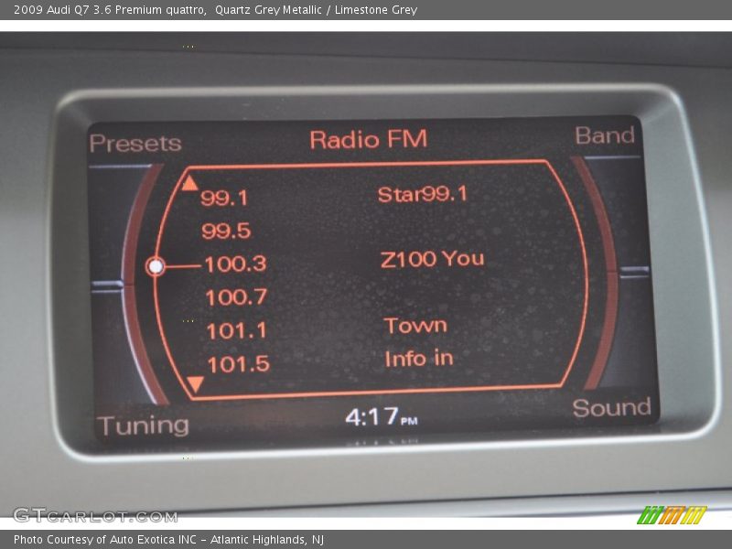Tune to 100.7 frequency
The image size is (732, 549).
pos(236,297)
